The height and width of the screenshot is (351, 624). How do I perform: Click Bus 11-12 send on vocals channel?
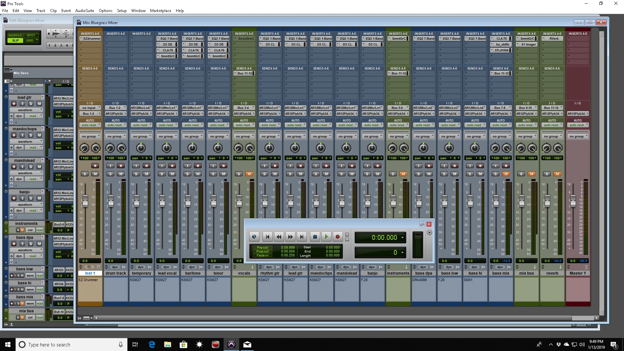(244, 73)
